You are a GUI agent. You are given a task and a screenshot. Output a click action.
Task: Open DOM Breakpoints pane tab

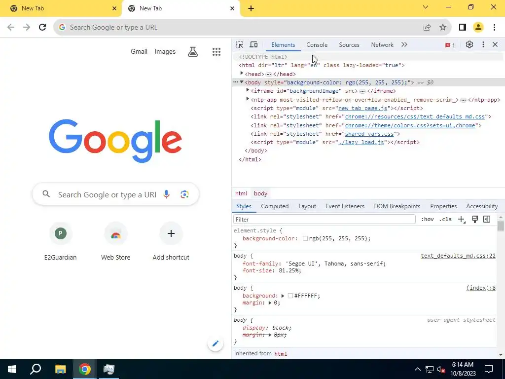[397, 206]
